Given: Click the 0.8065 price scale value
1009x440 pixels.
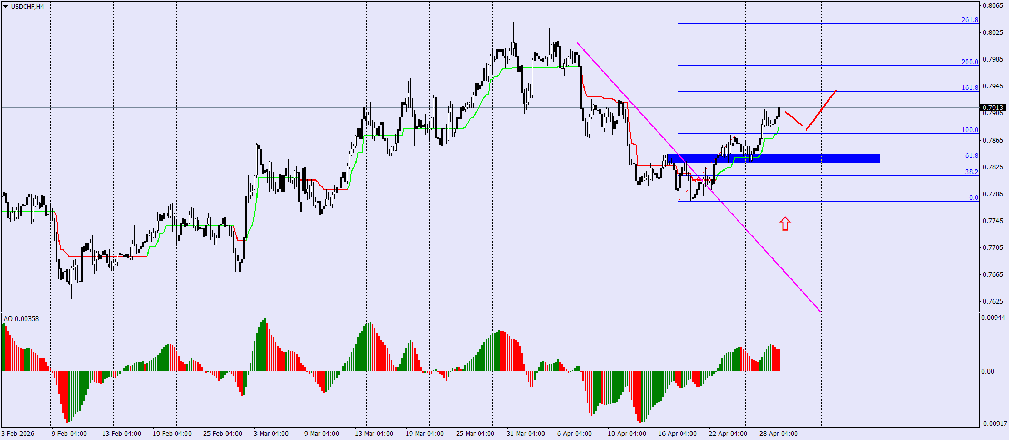Looking at the screenshot, I should (993, 6).
